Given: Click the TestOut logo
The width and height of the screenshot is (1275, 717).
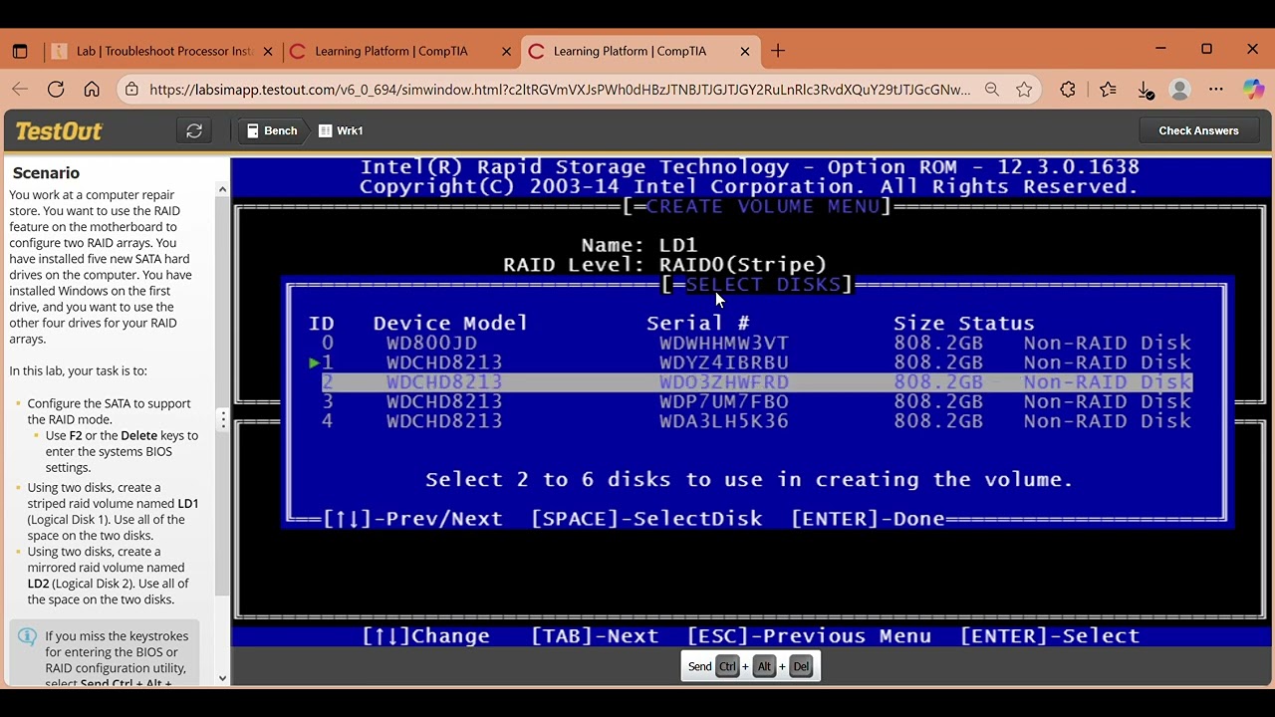Looking at the screenshot, I should (59, 130).
